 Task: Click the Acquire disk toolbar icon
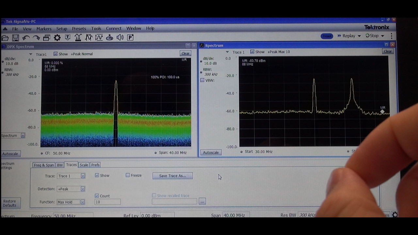point(109,38)
